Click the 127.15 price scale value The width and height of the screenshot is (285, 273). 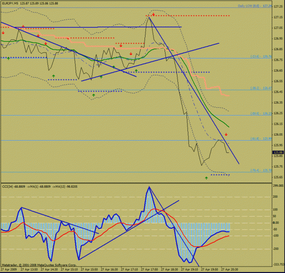tap(278, 17)
